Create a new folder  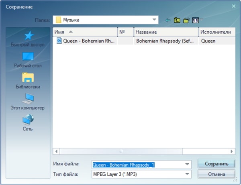(186, 20)
